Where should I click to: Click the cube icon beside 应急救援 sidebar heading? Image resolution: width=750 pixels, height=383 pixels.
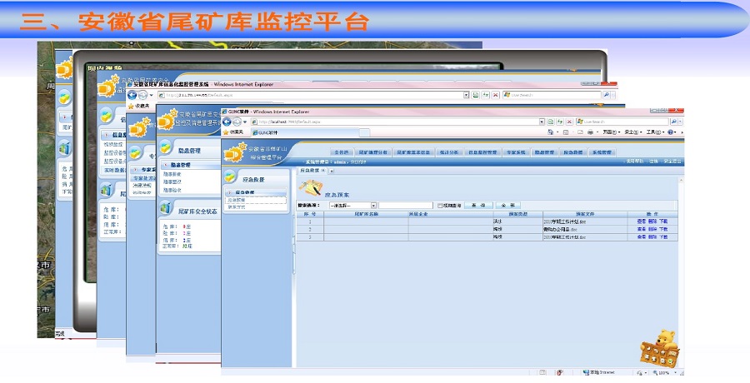tap(231, 177)
